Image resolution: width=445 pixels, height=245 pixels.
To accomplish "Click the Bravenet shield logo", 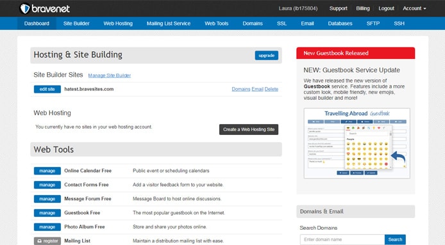I will click(x=25, y=8).
